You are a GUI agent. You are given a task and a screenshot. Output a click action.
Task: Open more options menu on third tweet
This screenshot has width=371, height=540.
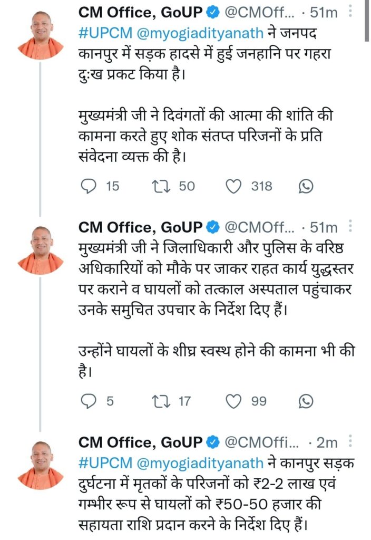(x=352, y=442)
